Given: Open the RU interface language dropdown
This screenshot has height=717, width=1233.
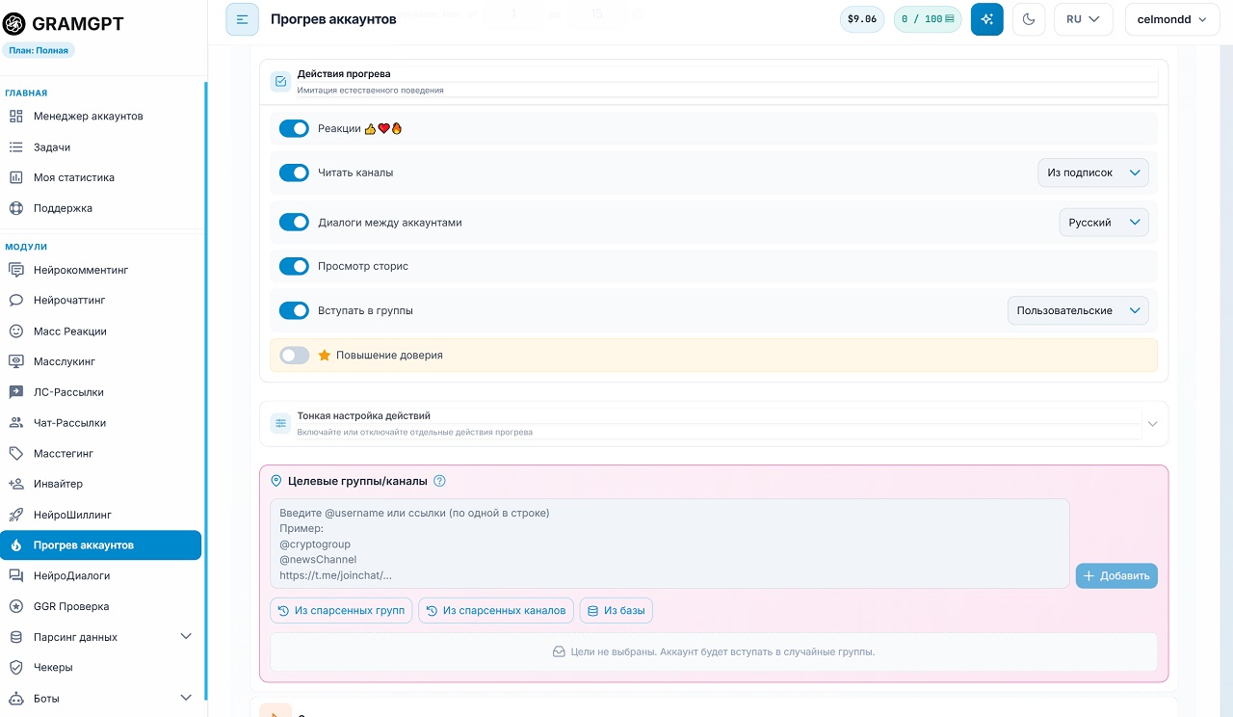Looking at the screenshot, I should (x=1084, y=19).
